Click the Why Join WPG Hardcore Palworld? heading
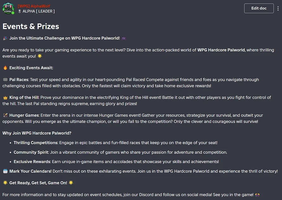Viewport: 282px width, 200px height. (x=37, y=133)
